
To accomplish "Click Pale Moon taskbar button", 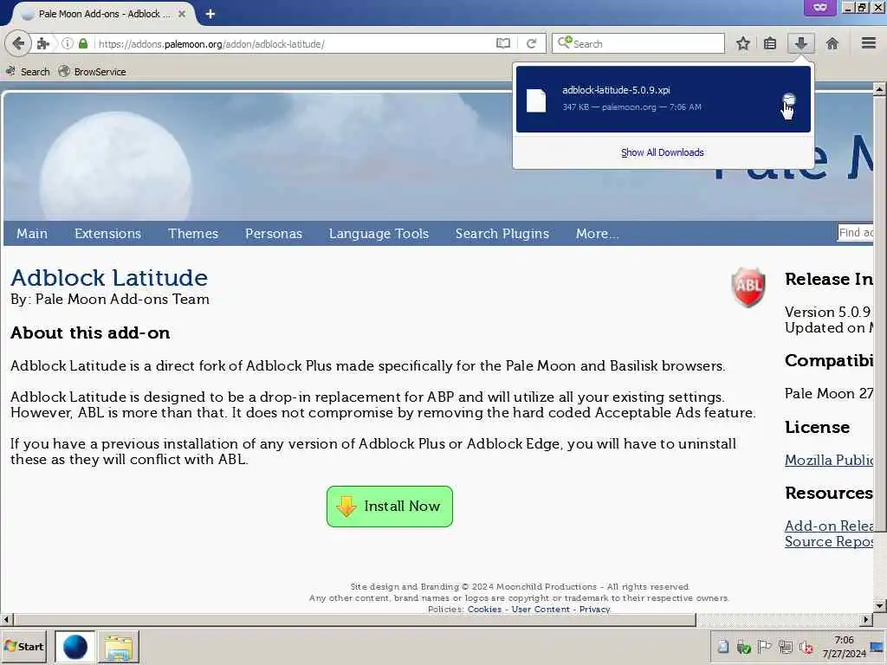I will [x=74, y=647].
